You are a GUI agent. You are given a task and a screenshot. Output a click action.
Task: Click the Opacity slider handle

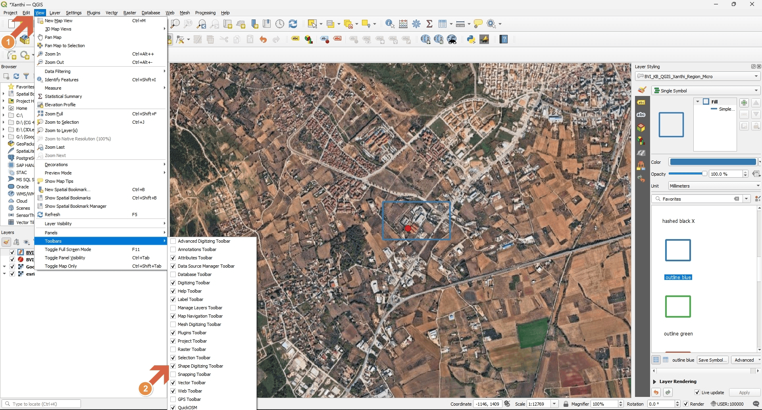(x=704, y=174)
